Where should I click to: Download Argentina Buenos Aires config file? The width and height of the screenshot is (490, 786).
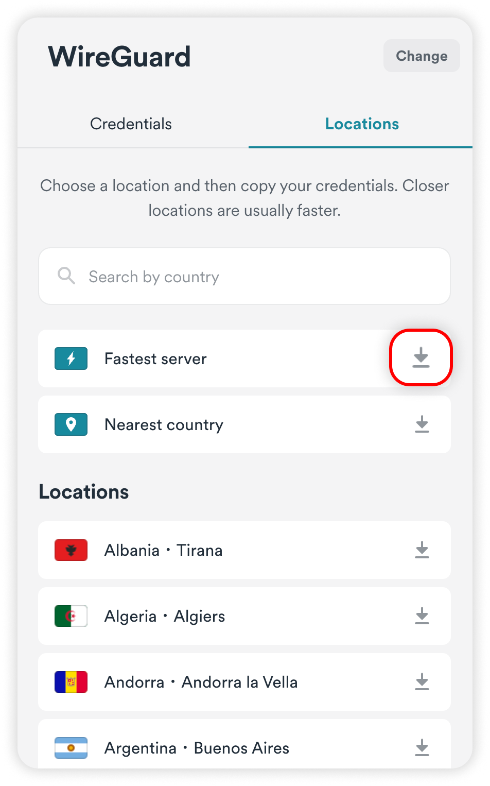(422, 747)
